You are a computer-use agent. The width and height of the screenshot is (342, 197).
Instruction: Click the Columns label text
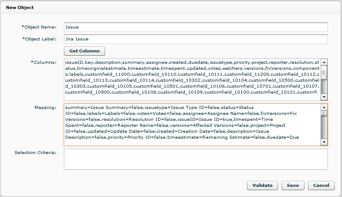point(43,63)
